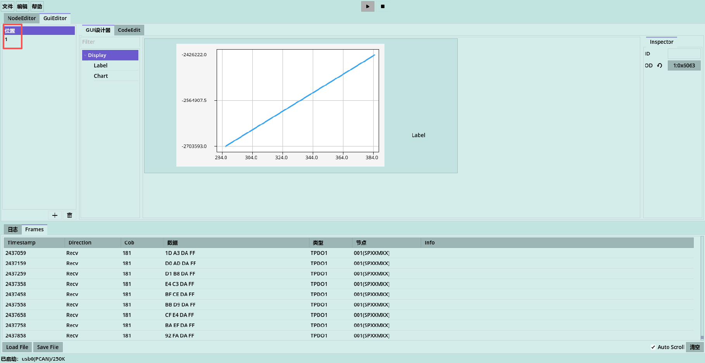705x363 pixels.
Task: Switch to the CodeEdit tab
Action: tap(129, 30)
